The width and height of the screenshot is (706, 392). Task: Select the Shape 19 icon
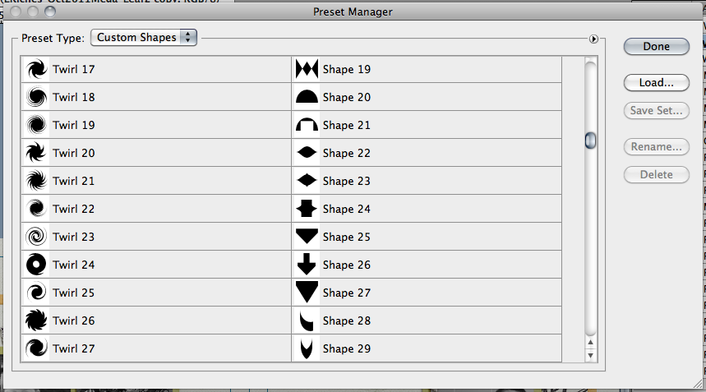pyautogui.click(x=307, y=69)
